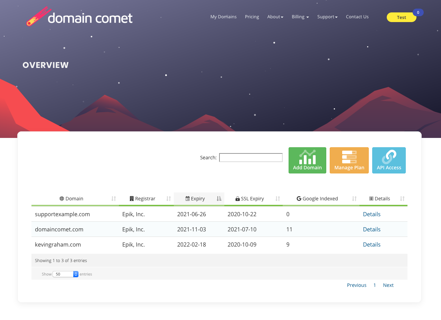Click inside the Search field
441x320 pixels.
251,157
